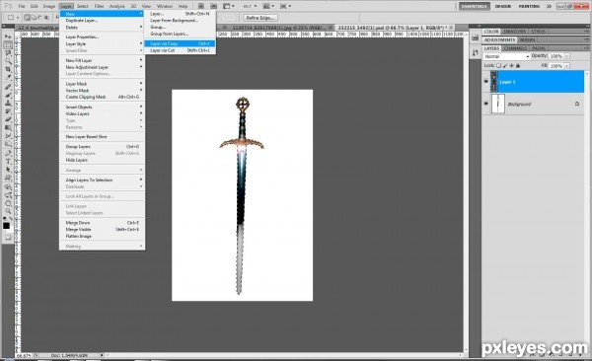Open the Fill slider arrow
592x361 pixels.
click(x=567, y=66)
